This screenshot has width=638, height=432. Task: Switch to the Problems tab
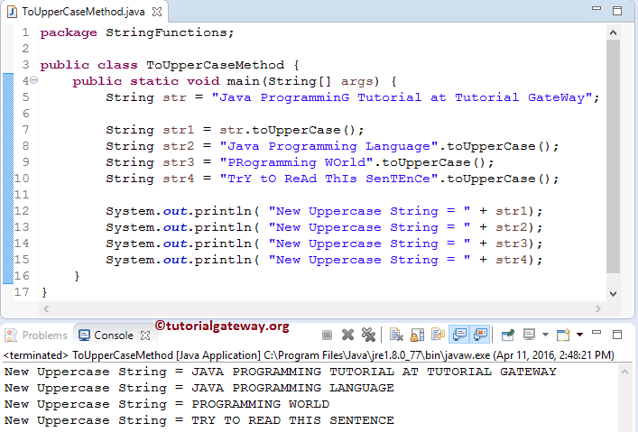37,335
